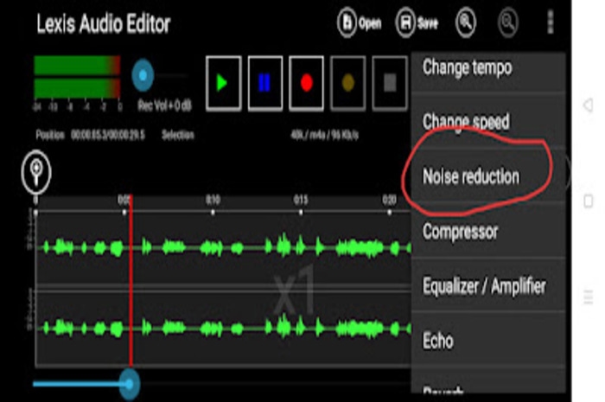Open the three-dot overflow menu

click(551, 22)
